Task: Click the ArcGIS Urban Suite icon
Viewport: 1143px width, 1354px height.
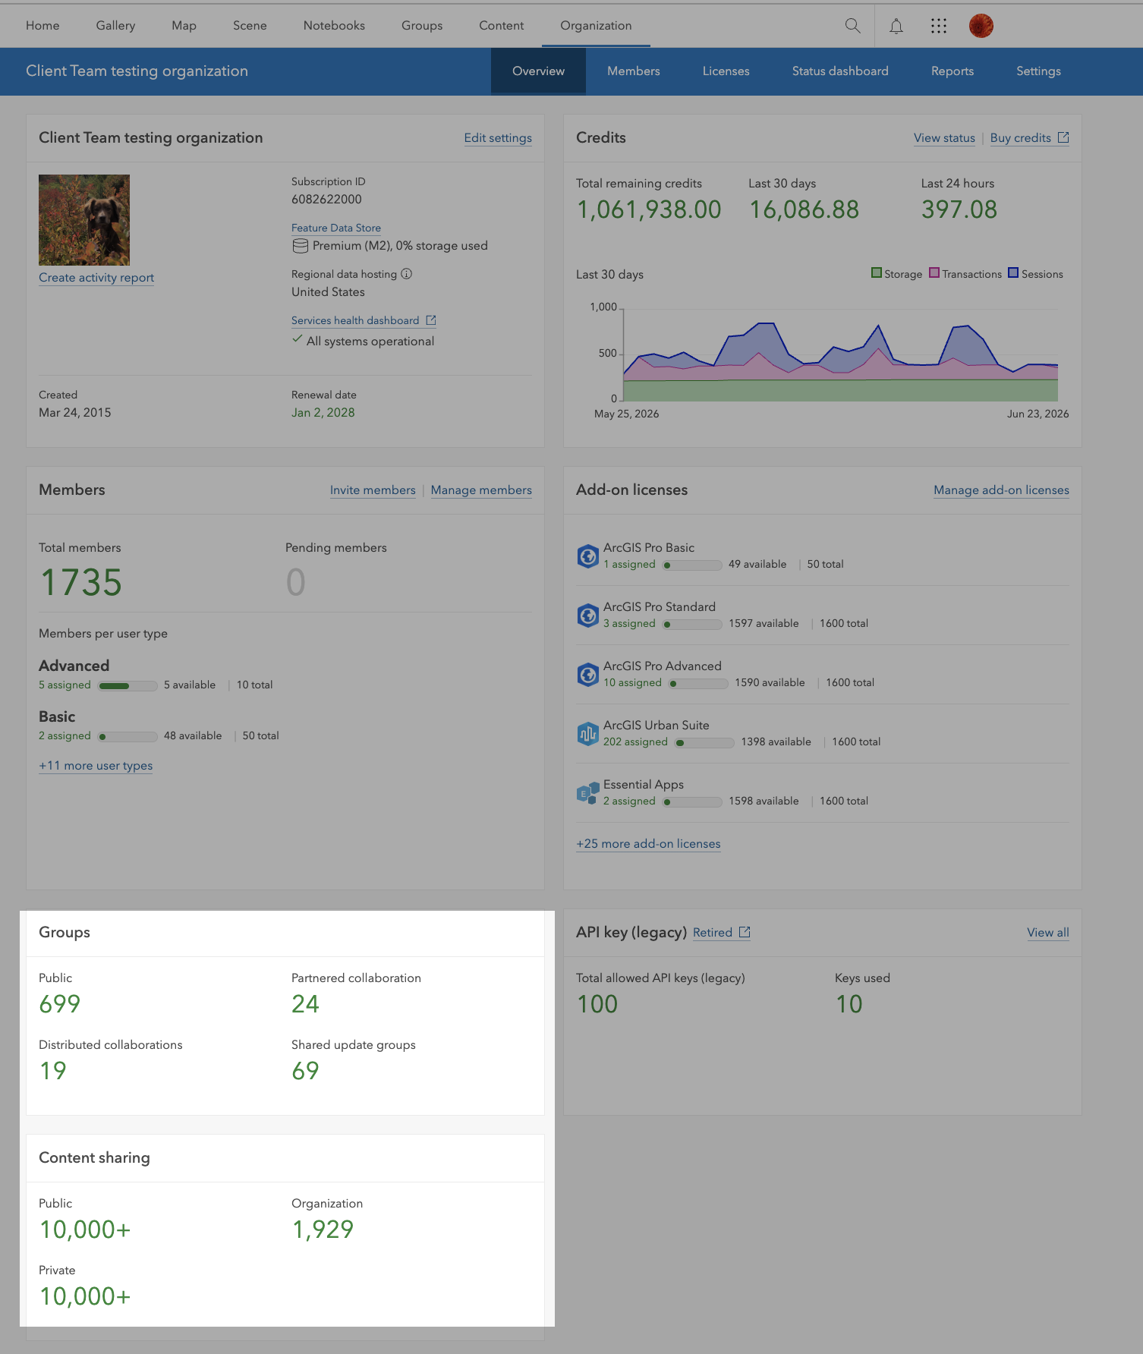Action: (x=587, y=734)
